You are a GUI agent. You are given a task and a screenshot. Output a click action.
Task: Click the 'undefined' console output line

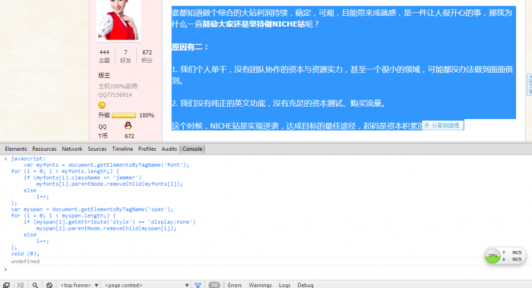25,261
